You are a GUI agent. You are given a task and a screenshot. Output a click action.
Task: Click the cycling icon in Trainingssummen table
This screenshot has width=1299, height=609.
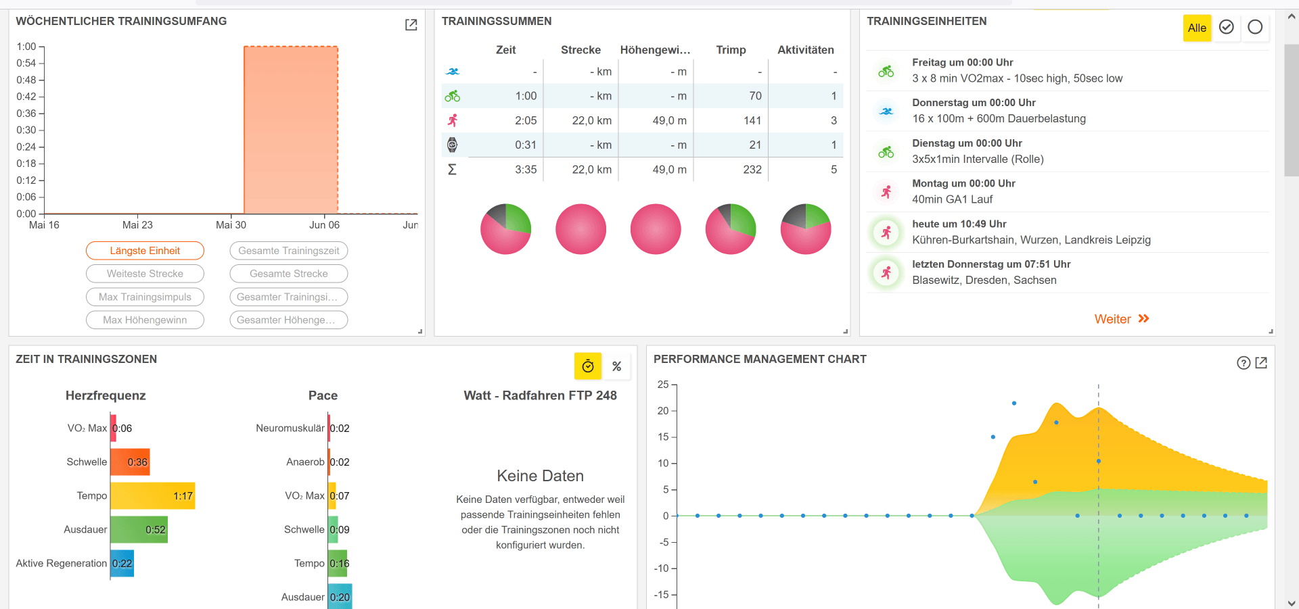(453, 96)
